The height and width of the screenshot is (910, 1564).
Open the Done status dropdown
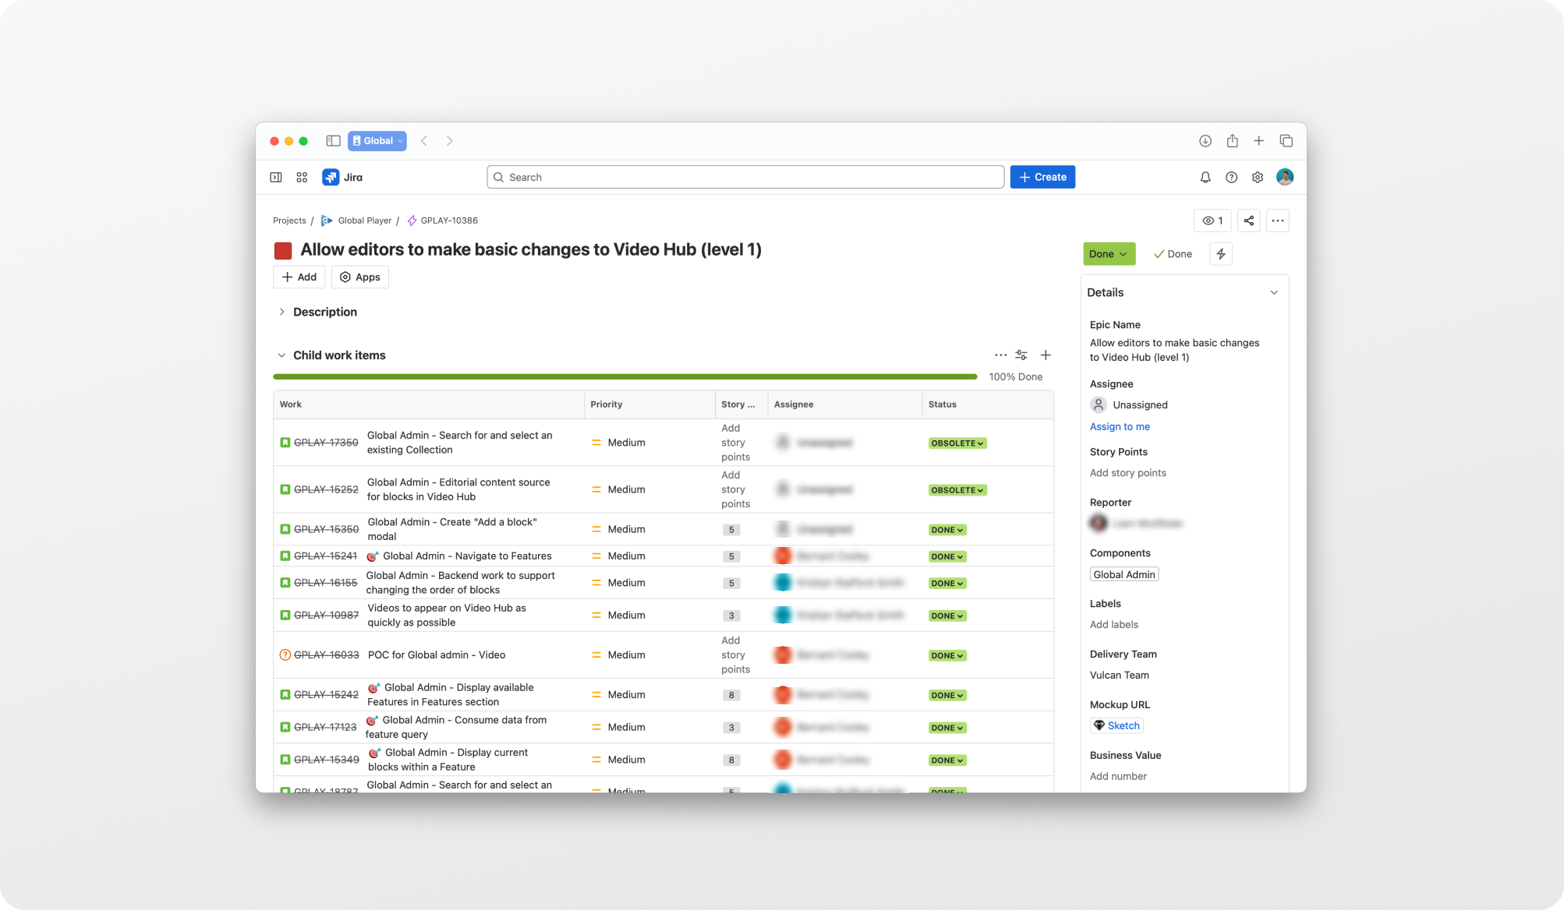[1109, 254]
